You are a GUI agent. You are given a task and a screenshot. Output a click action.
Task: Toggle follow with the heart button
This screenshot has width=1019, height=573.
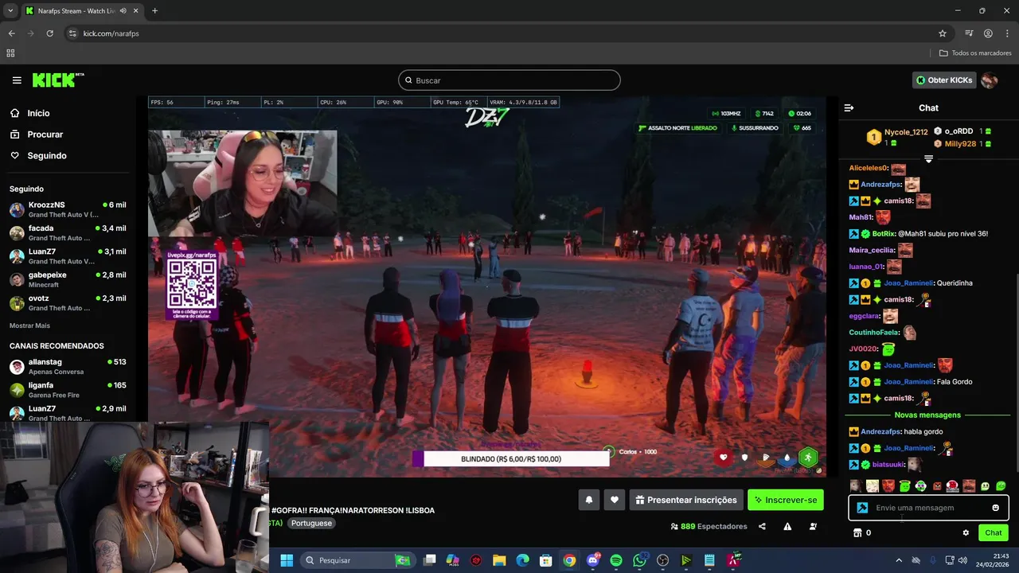click(615, 500)
